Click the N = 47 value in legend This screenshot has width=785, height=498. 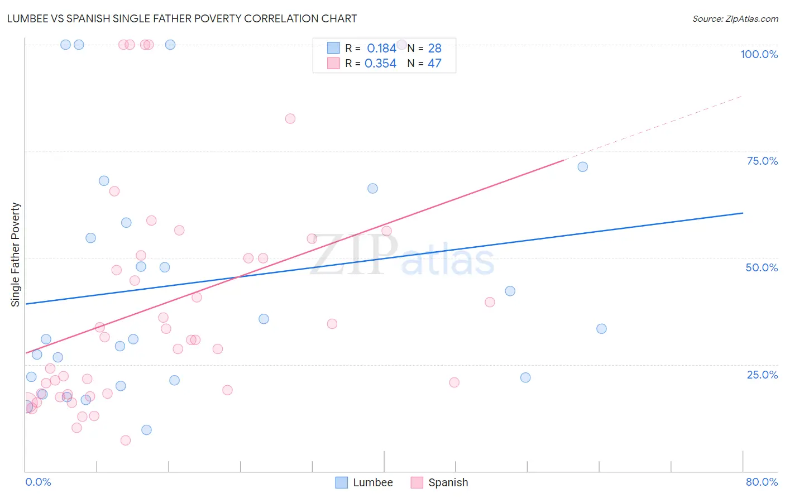click(x=424, y=63)
